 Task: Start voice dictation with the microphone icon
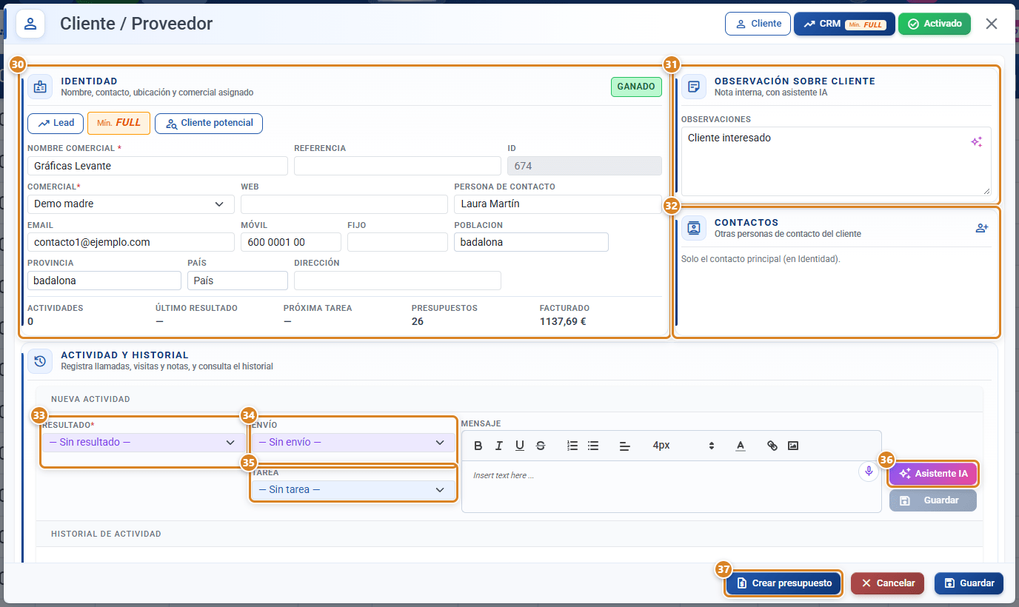(x=868, y=472)
